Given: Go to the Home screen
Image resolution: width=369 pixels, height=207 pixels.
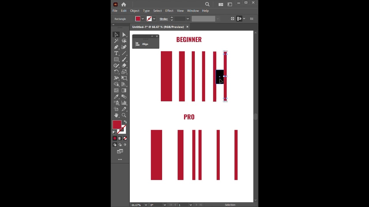Looking at the screenshot, I should (124, 4).
